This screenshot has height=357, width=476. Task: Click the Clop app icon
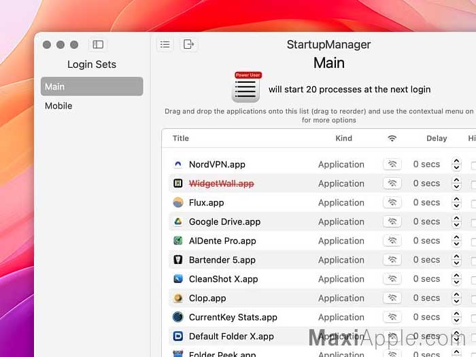pyautogui.click(x=178, y=298)
